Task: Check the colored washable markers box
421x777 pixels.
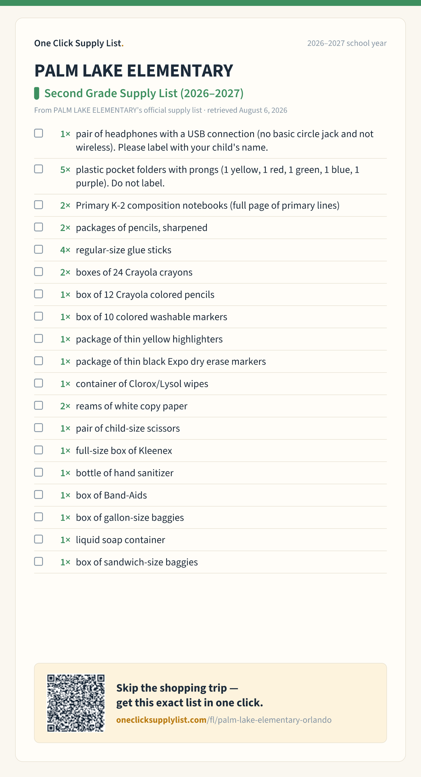Action: point(38,316)
